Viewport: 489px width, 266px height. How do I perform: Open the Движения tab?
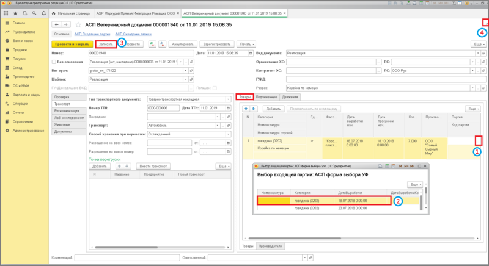coord(290,97)
